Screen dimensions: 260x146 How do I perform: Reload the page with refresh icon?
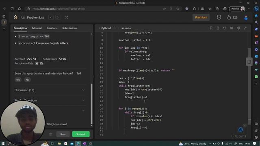pyautogui.click(x=12, y=9)
